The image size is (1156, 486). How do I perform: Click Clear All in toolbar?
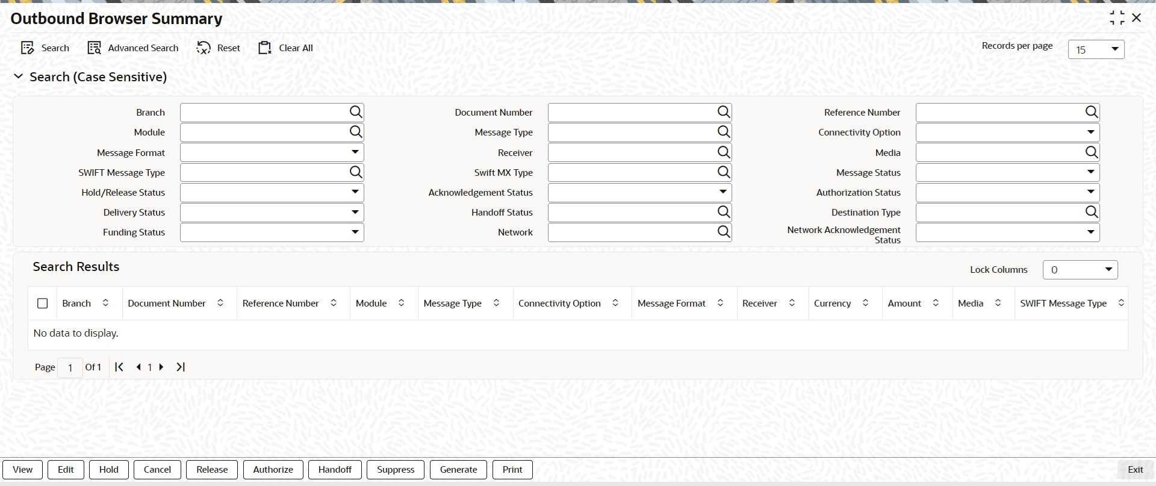[285, 48]
